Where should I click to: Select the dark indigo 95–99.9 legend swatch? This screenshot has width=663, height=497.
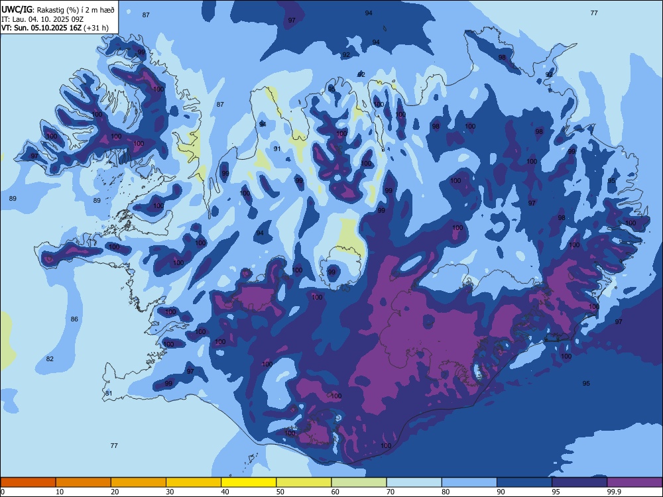(x=579, y=482)
